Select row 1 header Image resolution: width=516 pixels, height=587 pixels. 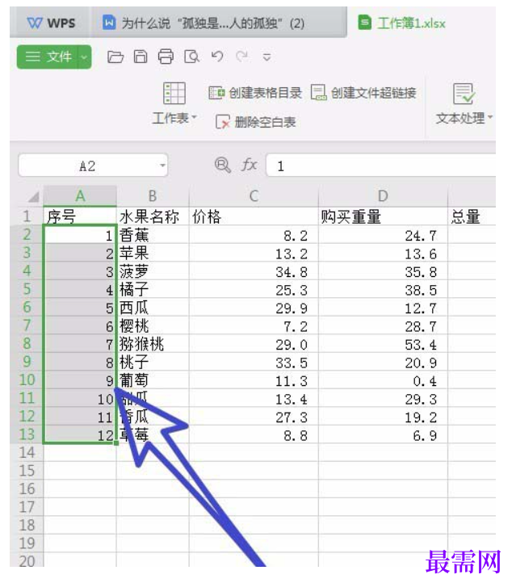pos(27,216)
